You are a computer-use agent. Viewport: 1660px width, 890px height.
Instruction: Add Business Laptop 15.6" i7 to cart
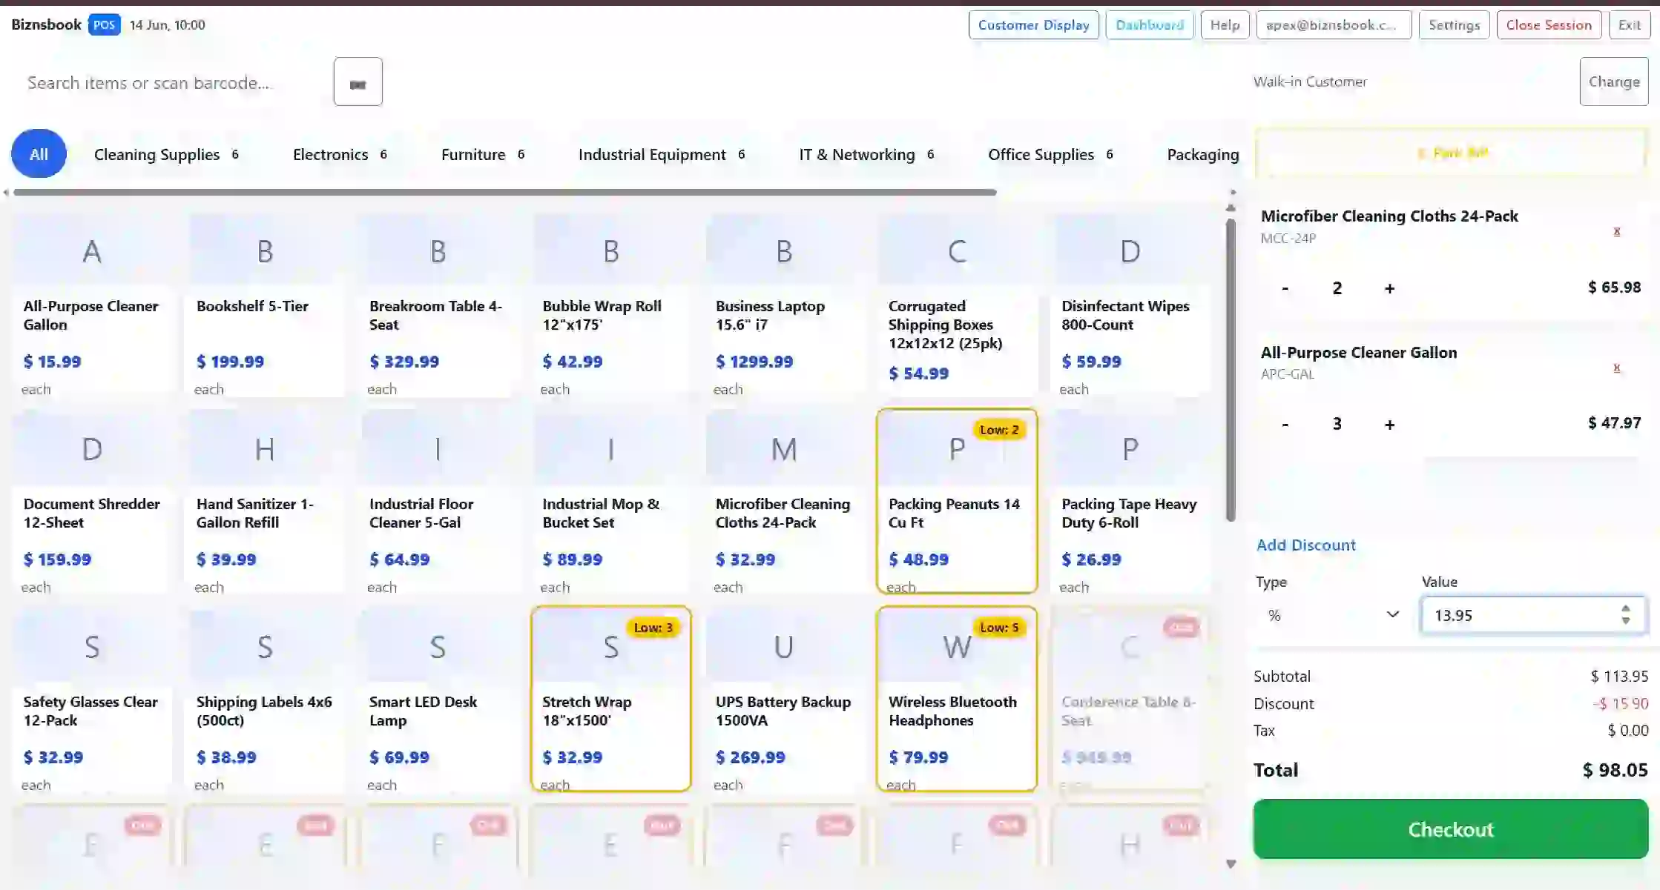click(x=784, y=306)
